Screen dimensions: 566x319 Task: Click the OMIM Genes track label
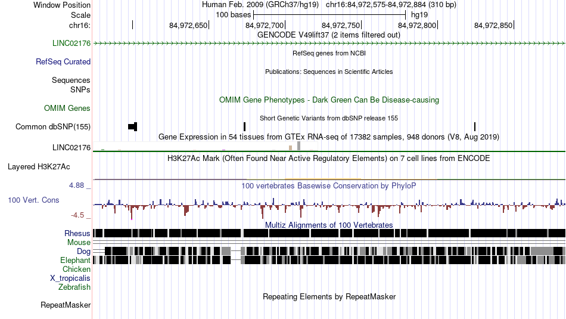(x=67, y=109)
